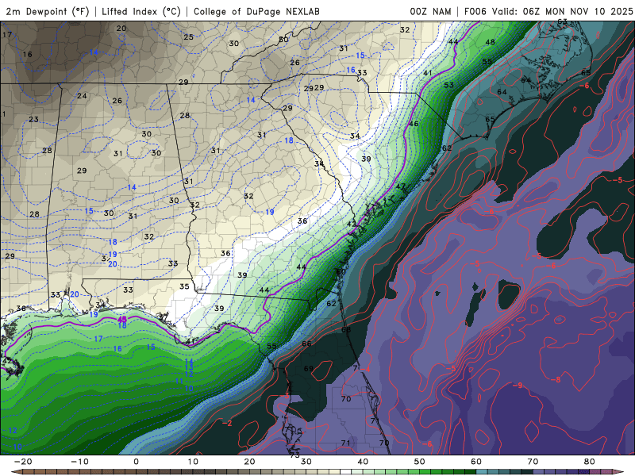Click the legend bar '70' tick label
635x476 pixels.
(533, 462)
